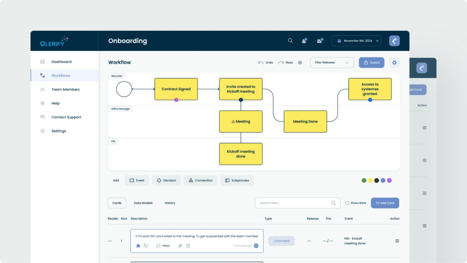Image resolution: width=467 pixels, height=263 pixels.
Task: Open the row 1 Reader ellipsis menu
Action: 110,241
